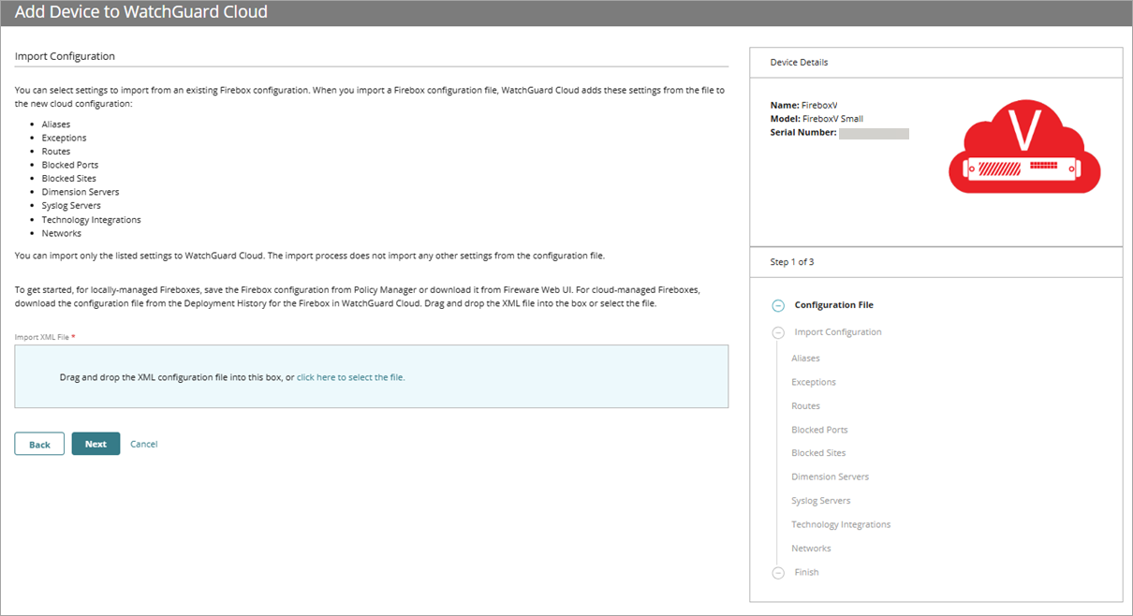Click the Device Details panel header
This screenshot has height=616, width=1133.
point(936,63)
